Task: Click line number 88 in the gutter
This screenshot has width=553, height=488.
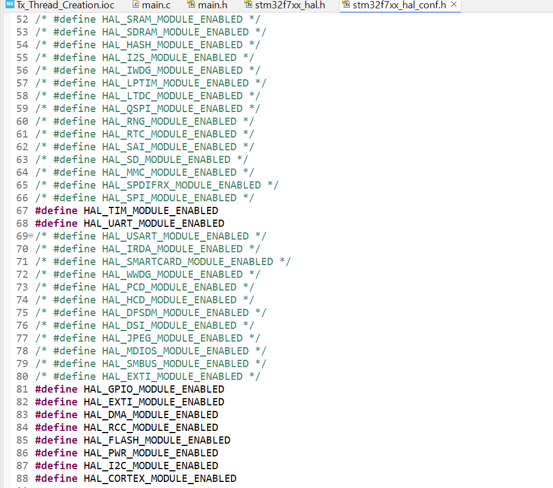Action: [22, 479]
